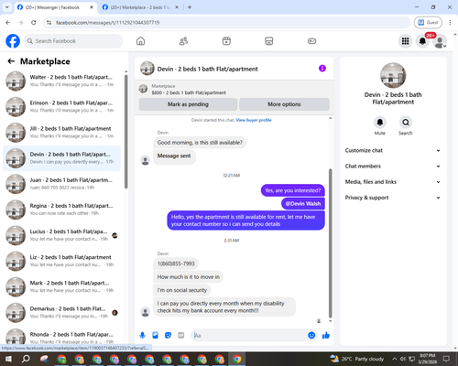The image size is (458, 366).
Task: Click the message scroll-down arrow
Action: (330, 321)
